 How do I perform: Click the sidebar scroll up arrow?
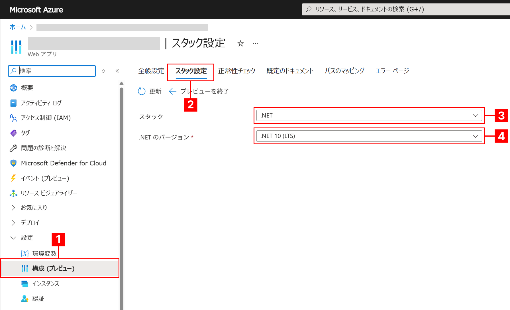click(122, 83)
